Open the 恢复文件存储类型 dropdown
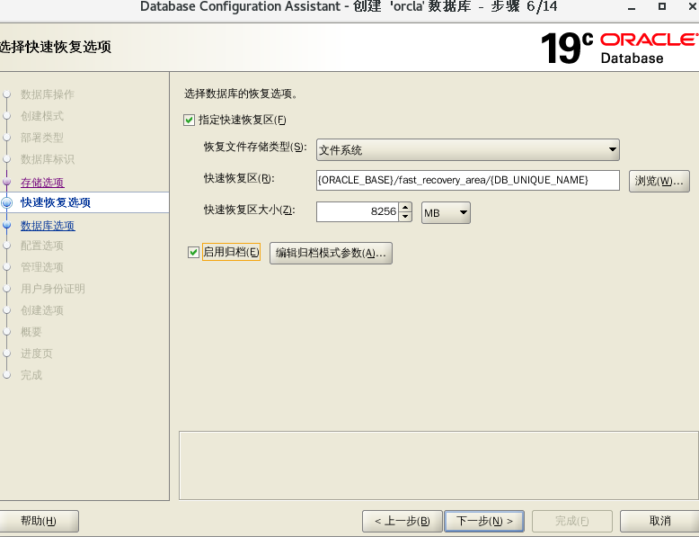The image size is (699, 537). point(467,149)
